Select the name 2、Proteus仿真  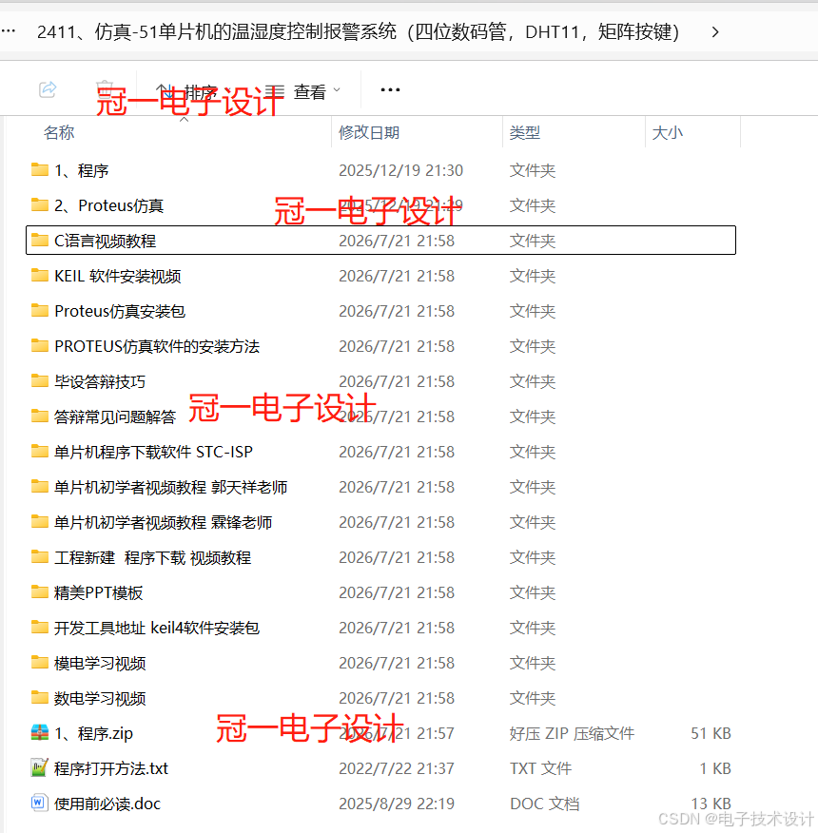click(109, 205)
